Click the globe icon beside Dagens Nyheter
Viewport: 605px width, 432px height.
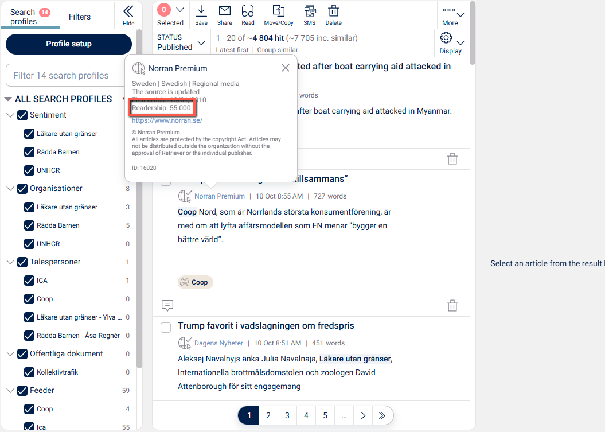185,343
